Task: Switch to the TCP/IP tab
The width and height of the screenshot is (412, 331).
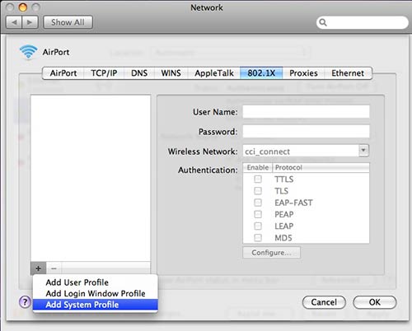Action: point(104,73)
